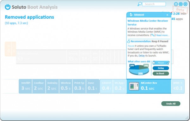
Task: Click the window resize grip corner
Action: tap(187, 118)
